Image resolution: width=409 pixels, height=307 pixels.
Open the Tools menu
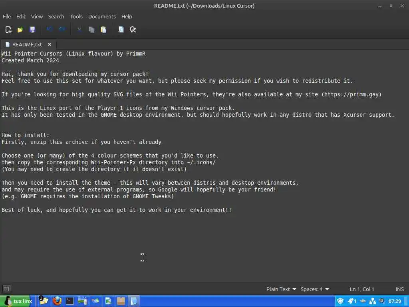[x=76, y=16]
